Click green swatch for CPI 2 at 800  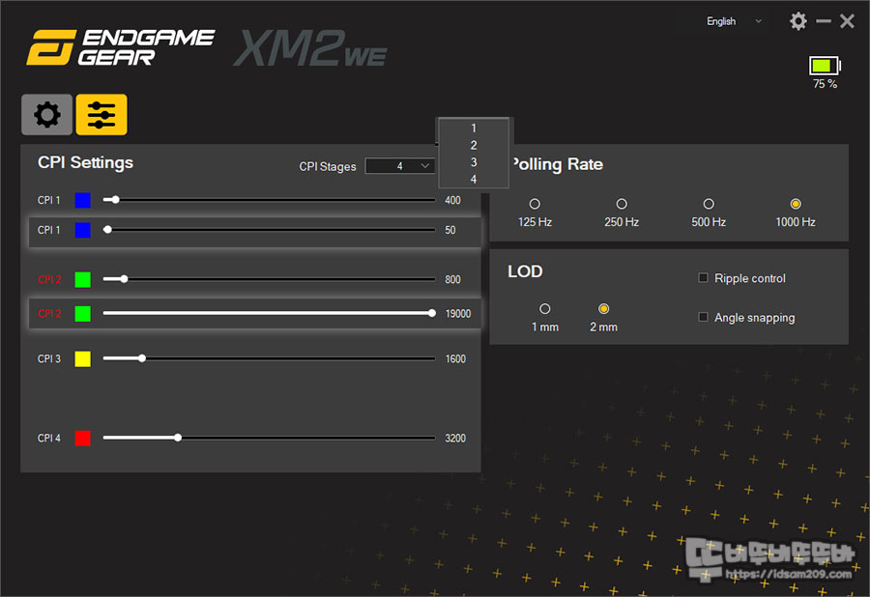83,279
